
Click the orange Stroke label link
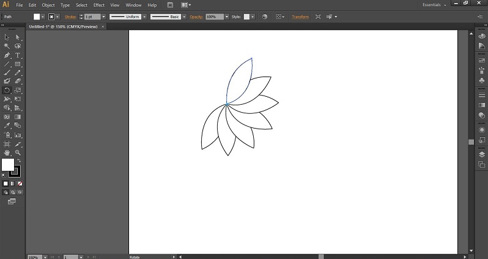[70, 17]
